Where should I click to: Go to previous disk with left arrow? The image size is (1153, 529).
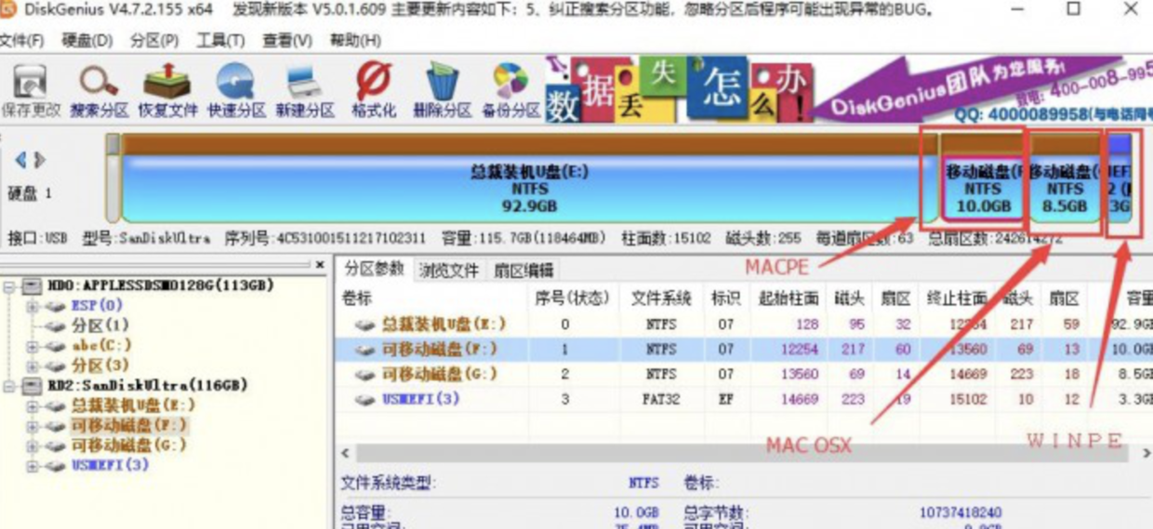click(x=21, y=160)
